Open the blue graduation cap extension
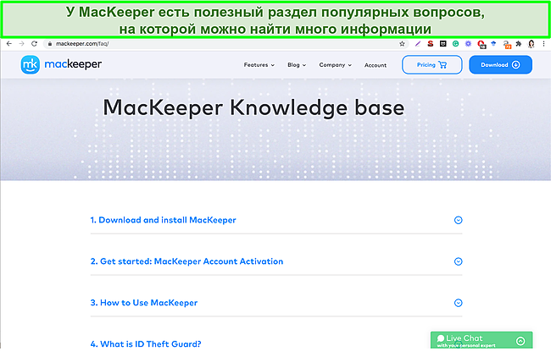 click(493, 44)
